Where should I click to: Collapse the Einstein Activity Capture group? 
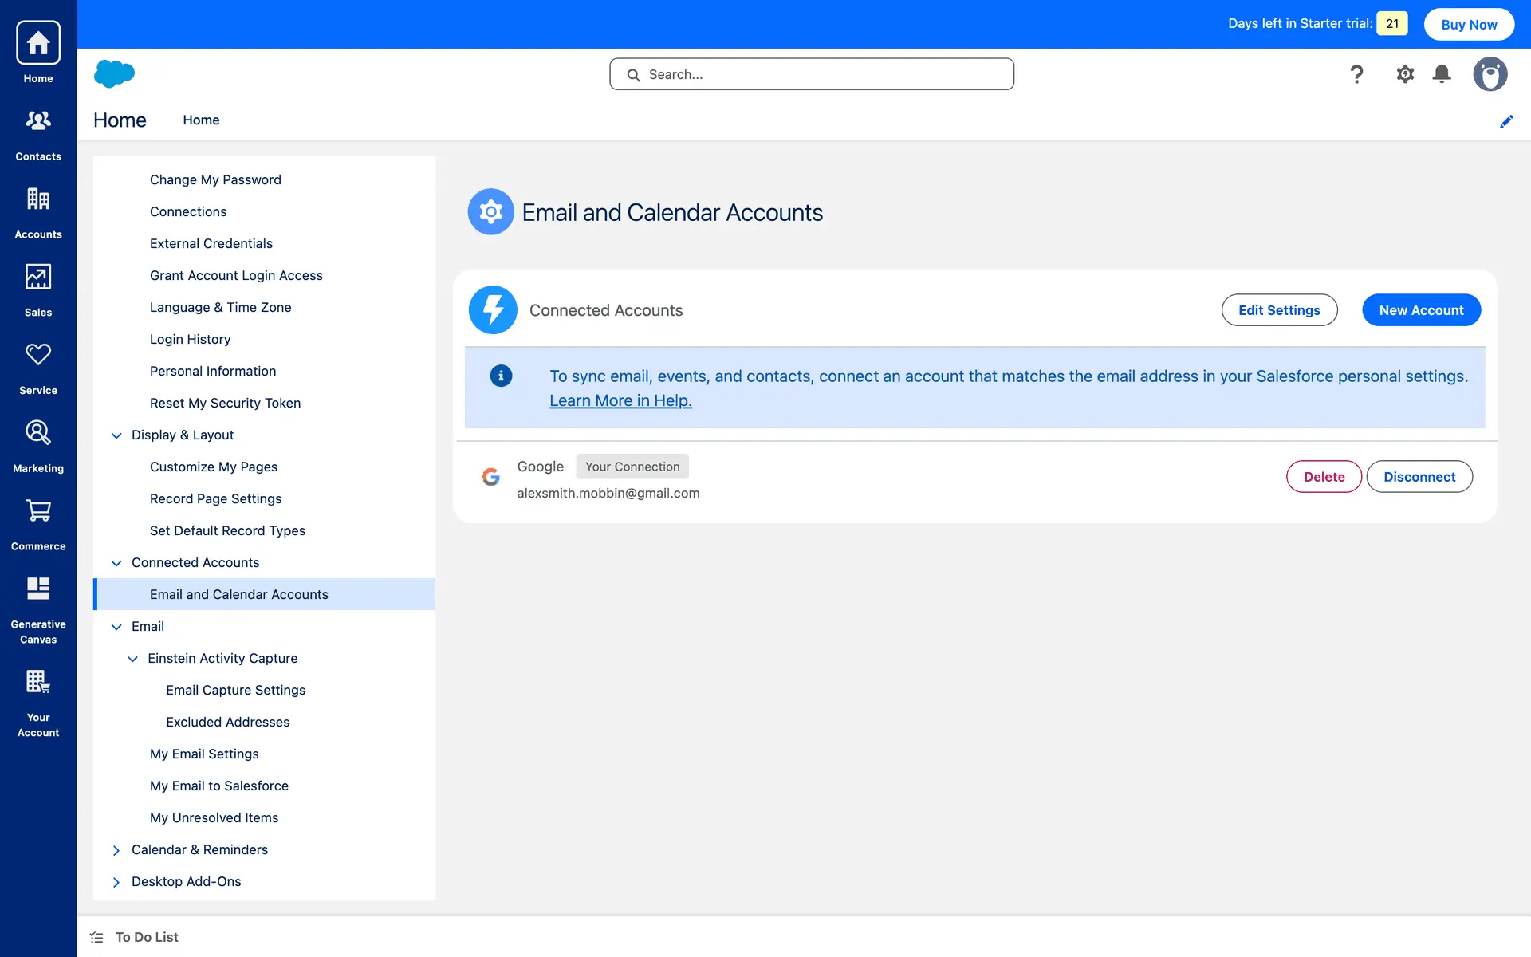pyautogui.click(x=132, y=659)
